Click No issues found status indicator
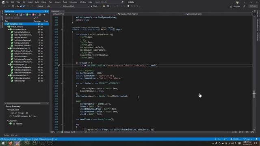Viewport: 260px width, 146px height. click(68, 132)
